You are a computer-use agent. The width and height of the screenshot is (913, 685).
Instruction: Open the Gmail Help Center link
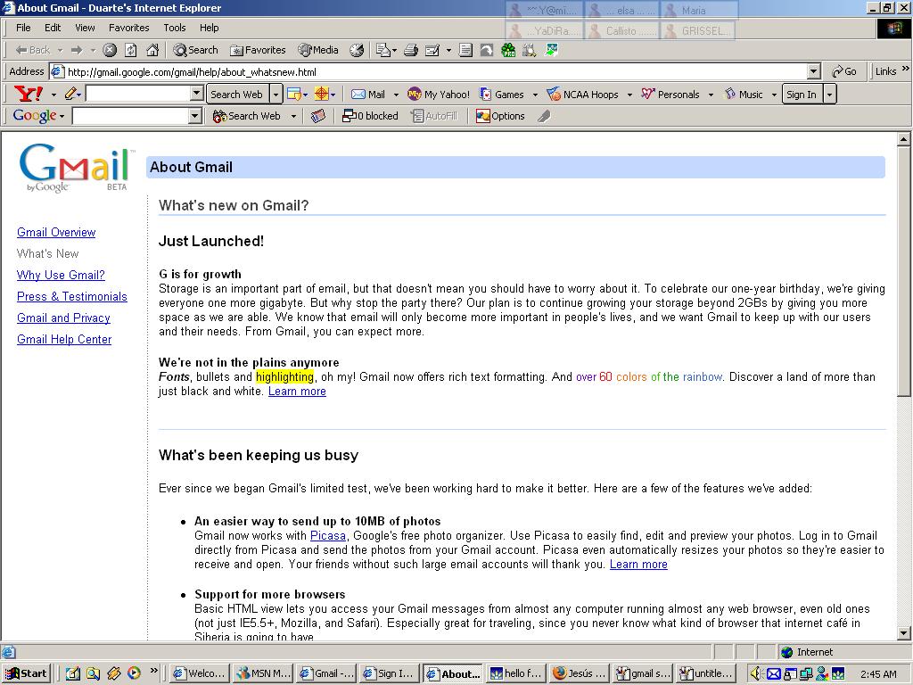point(64,340)
